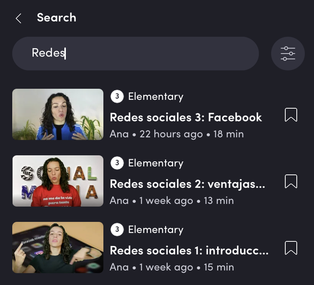Click the "Ana • 1 week ago • 13 min" line
This screenshot has height=285, width=314.
(x=172, y=200)
